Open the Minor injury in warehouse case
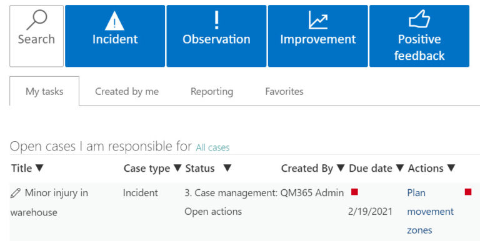 point(49,202)
